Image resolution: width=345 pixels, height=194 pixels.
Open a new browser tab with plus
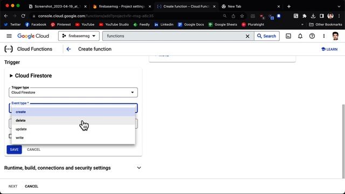[289, 6]
